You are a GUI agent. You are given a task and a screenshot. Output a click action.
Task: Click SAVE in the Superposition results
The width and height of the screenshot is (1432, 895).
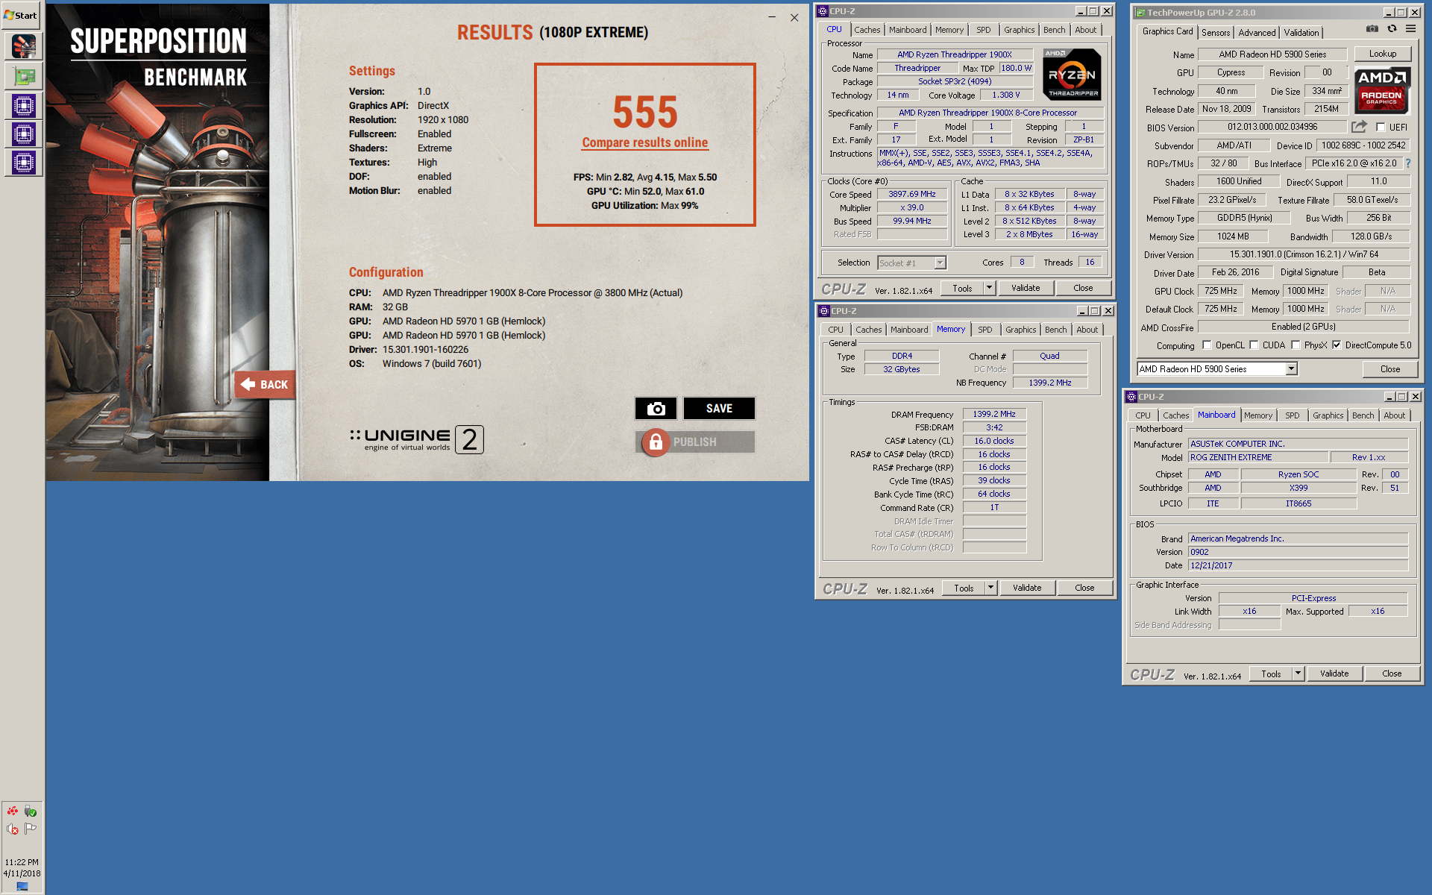[x=719, y=408]
